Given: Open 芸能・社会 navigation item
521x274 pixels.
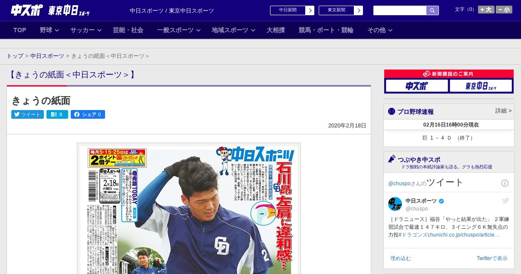Looking at the screenshot, I should tap(128, 30).
